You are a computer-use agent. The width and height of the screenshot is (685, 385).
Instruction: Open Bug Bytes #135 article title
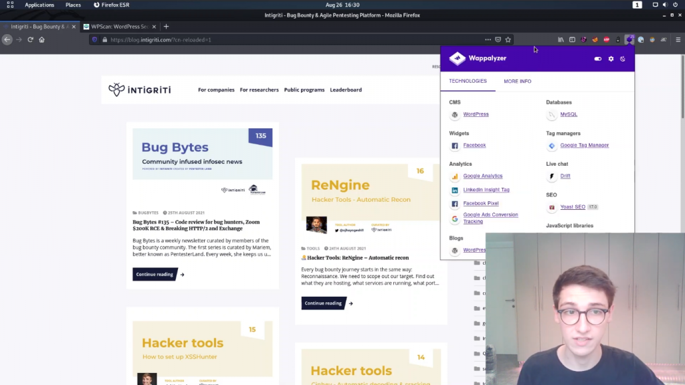pyautogui.click(x=196, y=225)
